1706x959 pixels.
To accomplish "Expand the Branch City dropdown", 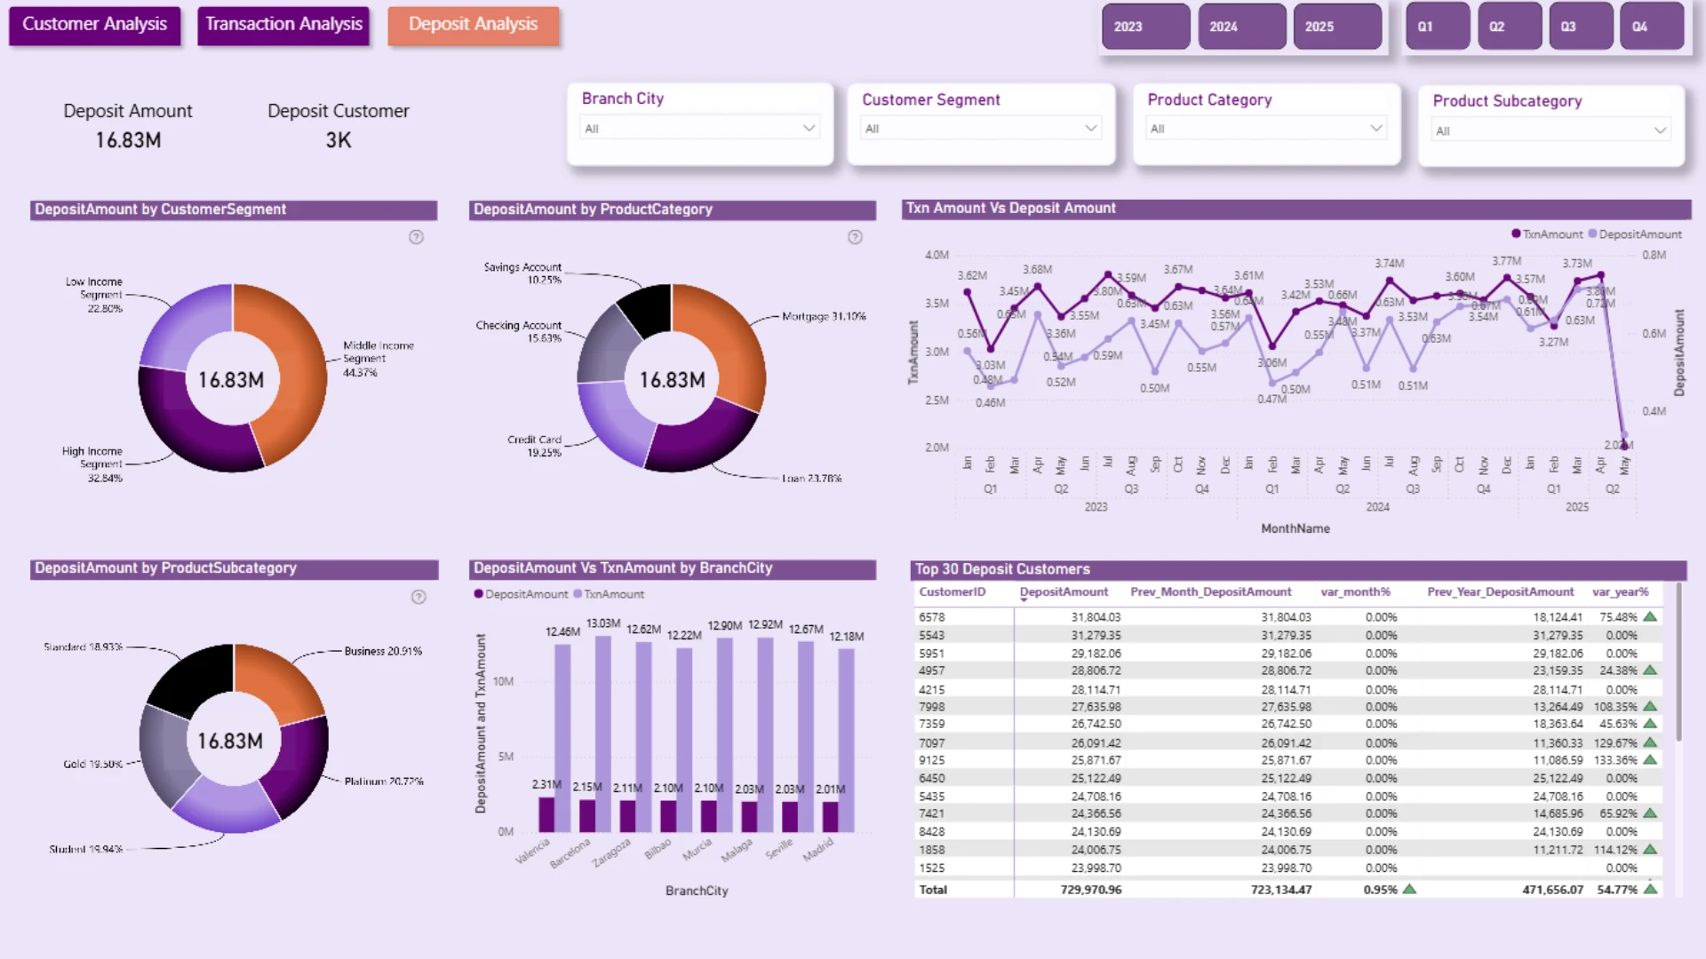I will tap(699, 129).
